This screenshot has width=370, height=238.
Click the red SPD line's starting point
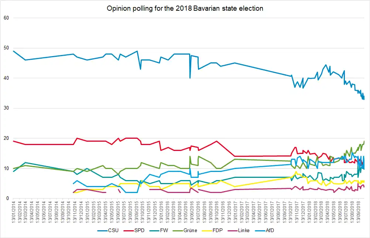tap(13, 141)
